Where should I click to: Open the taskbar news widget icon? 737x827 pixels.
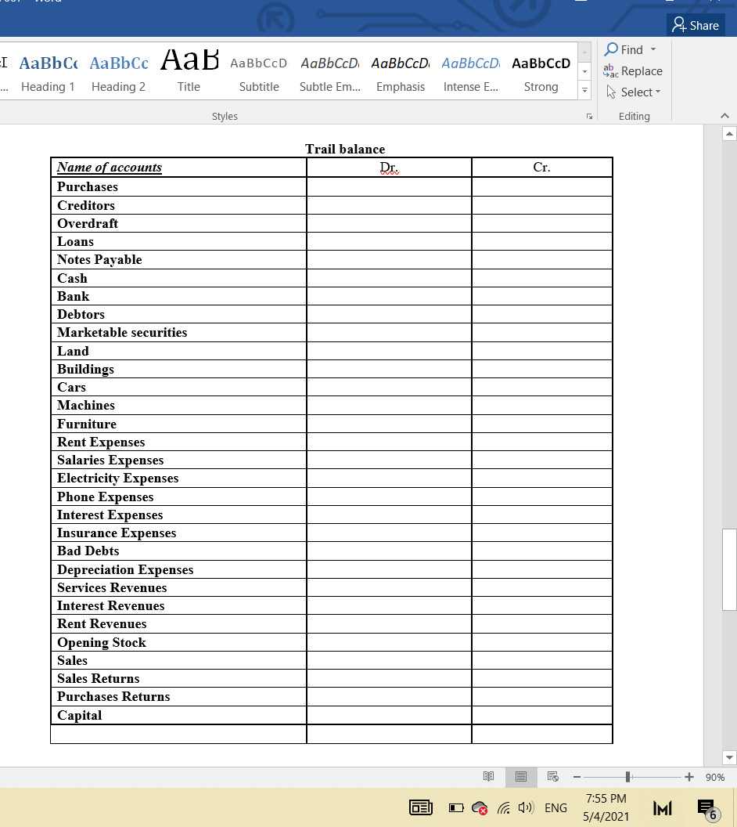[x=420, y=807]
